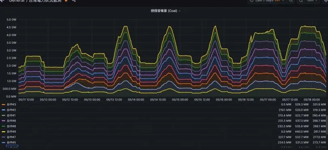Click the legend vertical scrollbar
This screenshot has height=150, width=328.
[x=327, y=124]
